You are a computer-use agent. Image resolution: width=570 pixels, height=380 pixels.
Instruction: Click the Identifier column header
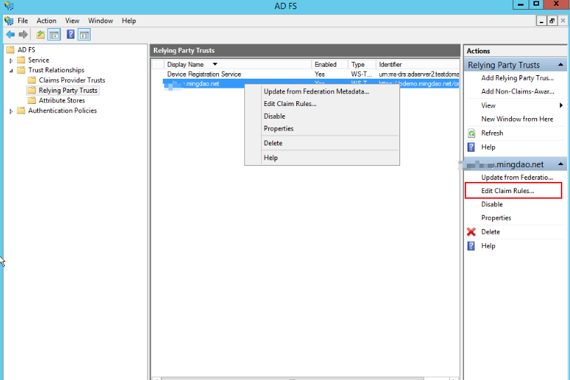pos(417,65)
